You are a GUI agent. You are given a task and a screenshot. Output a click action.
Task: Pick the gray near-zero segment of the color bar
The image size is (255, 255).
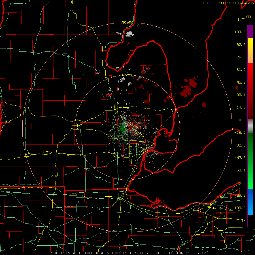point(250,126)
